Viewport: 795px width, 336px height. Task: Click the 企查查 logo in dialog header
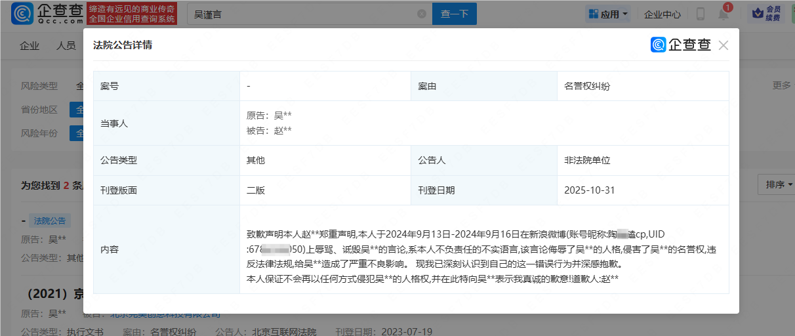681,45
